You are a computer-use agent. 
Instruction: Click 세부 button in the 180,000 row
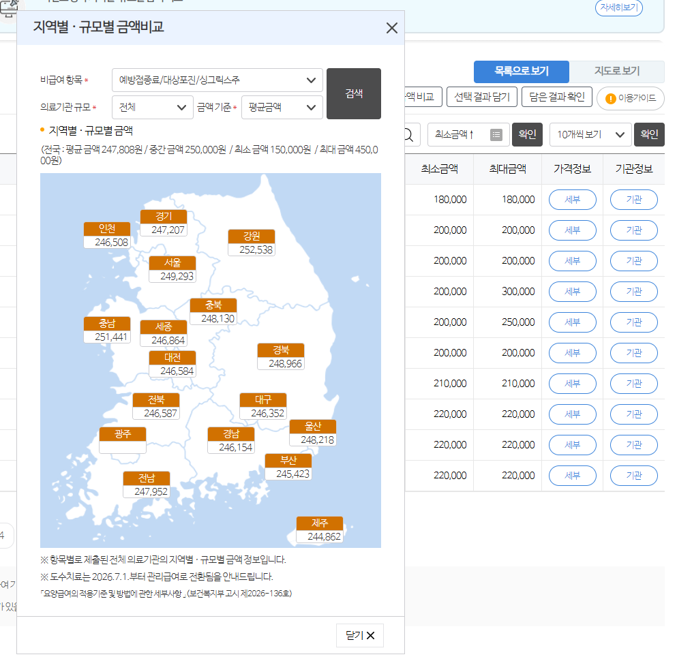pos(573,200)
